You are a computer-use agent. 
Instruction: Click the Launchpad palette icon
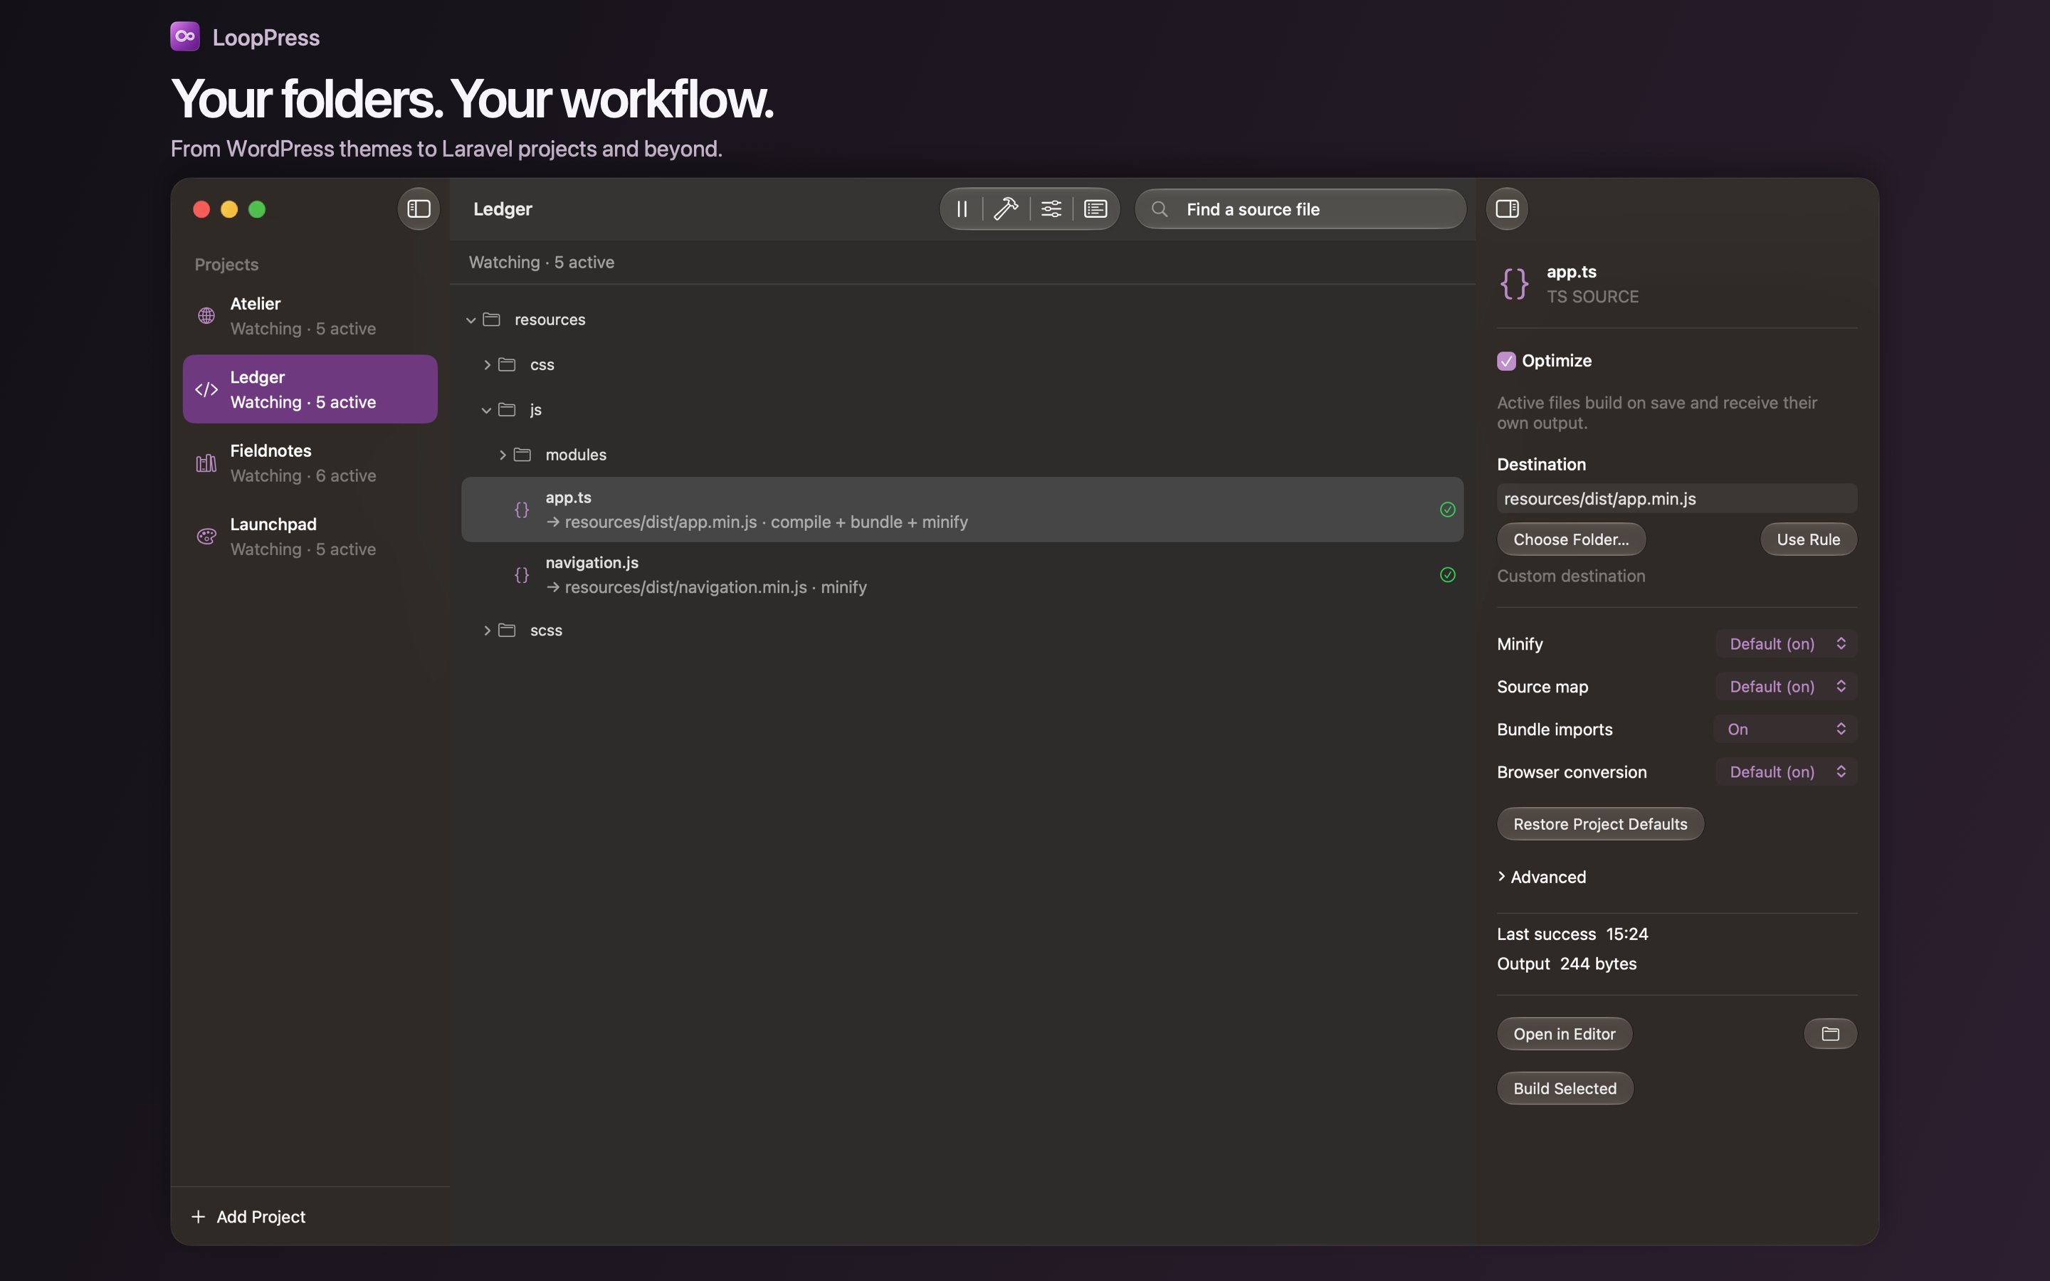pyautogui.click(x=206, y=537)
